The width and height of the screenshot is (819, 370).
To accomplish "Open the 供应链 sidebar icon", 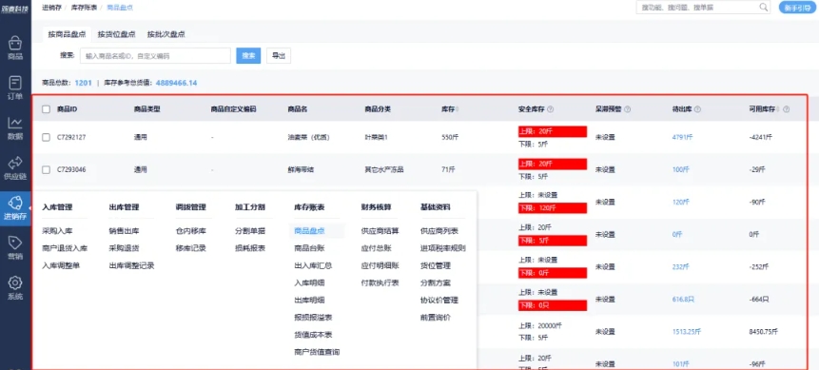I will (x=15, y=167).
